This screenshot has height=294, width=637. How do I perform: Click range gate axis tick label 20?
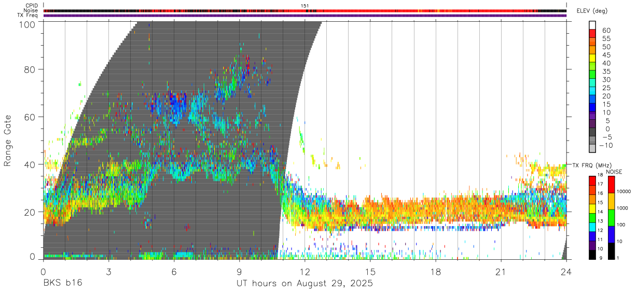30,212
